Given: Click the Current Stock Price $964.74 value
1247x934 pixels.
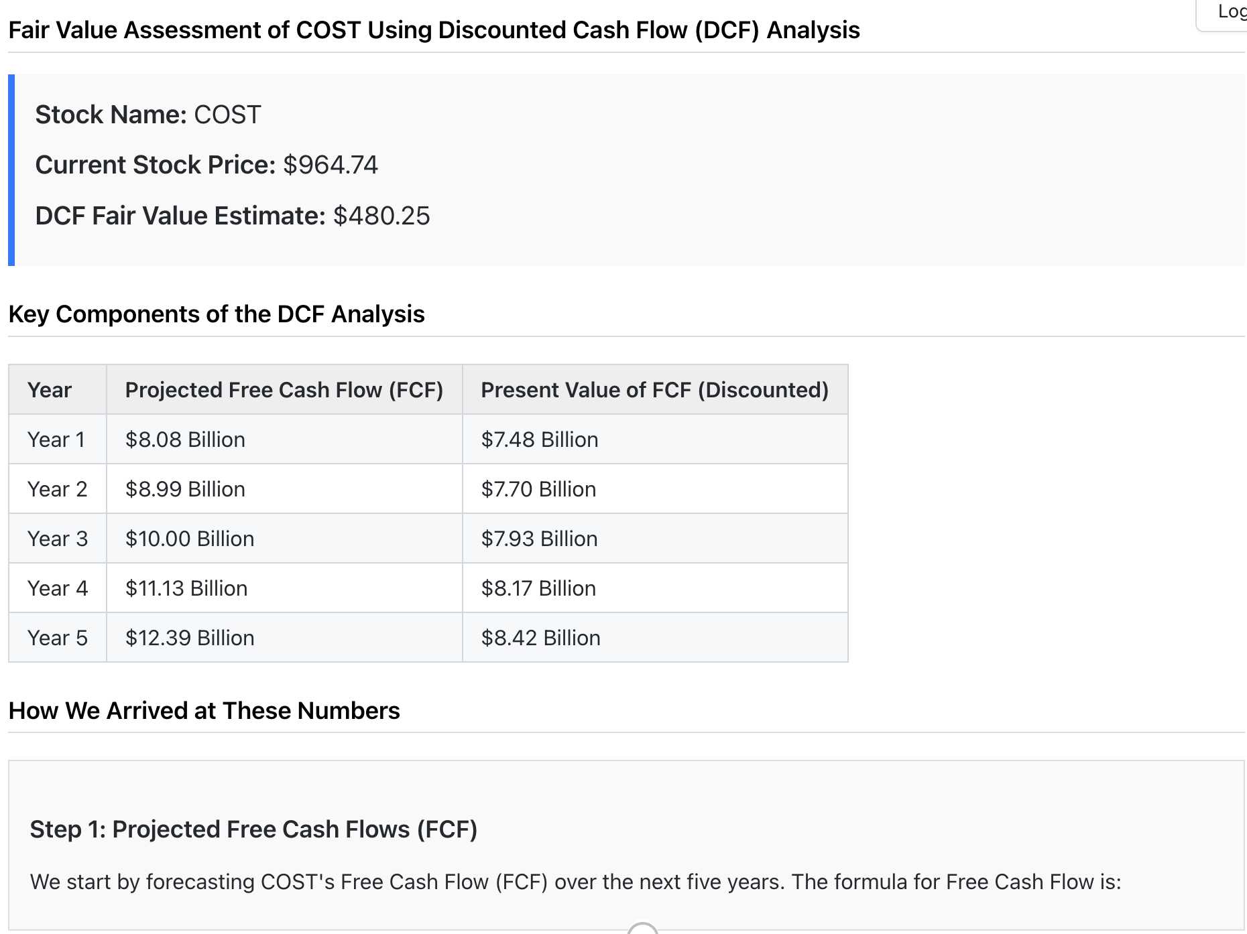Looking at the screenshot, I should click(x=331, y=165).
